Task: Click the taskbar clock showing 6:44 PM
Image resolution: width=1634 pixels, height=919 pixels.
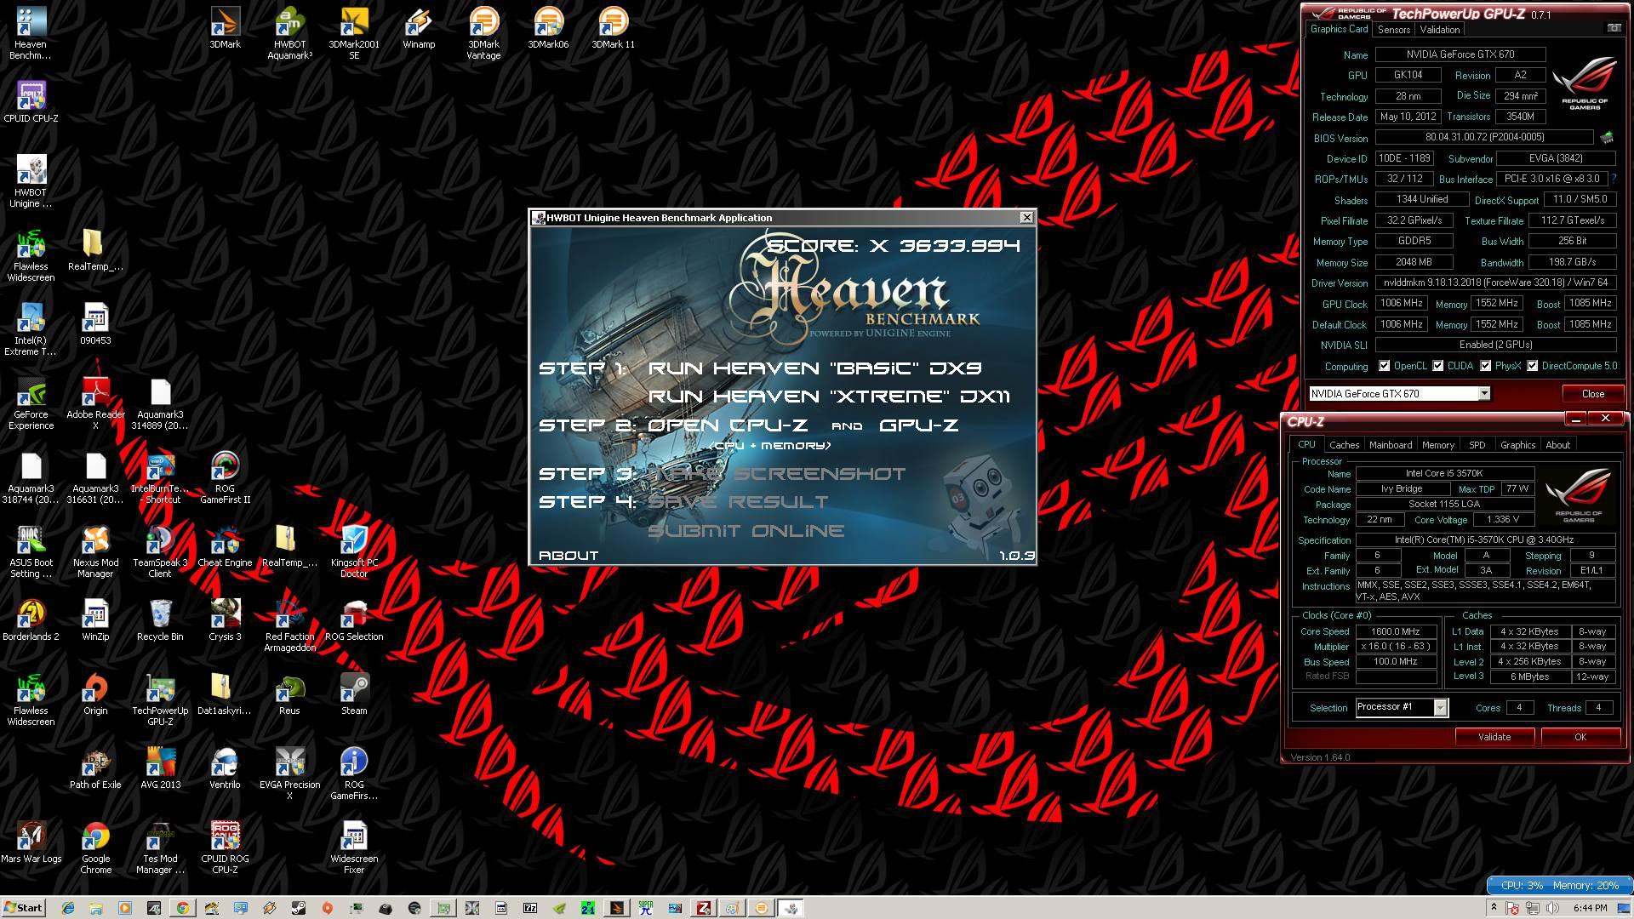Action: tap(1590, 908)
